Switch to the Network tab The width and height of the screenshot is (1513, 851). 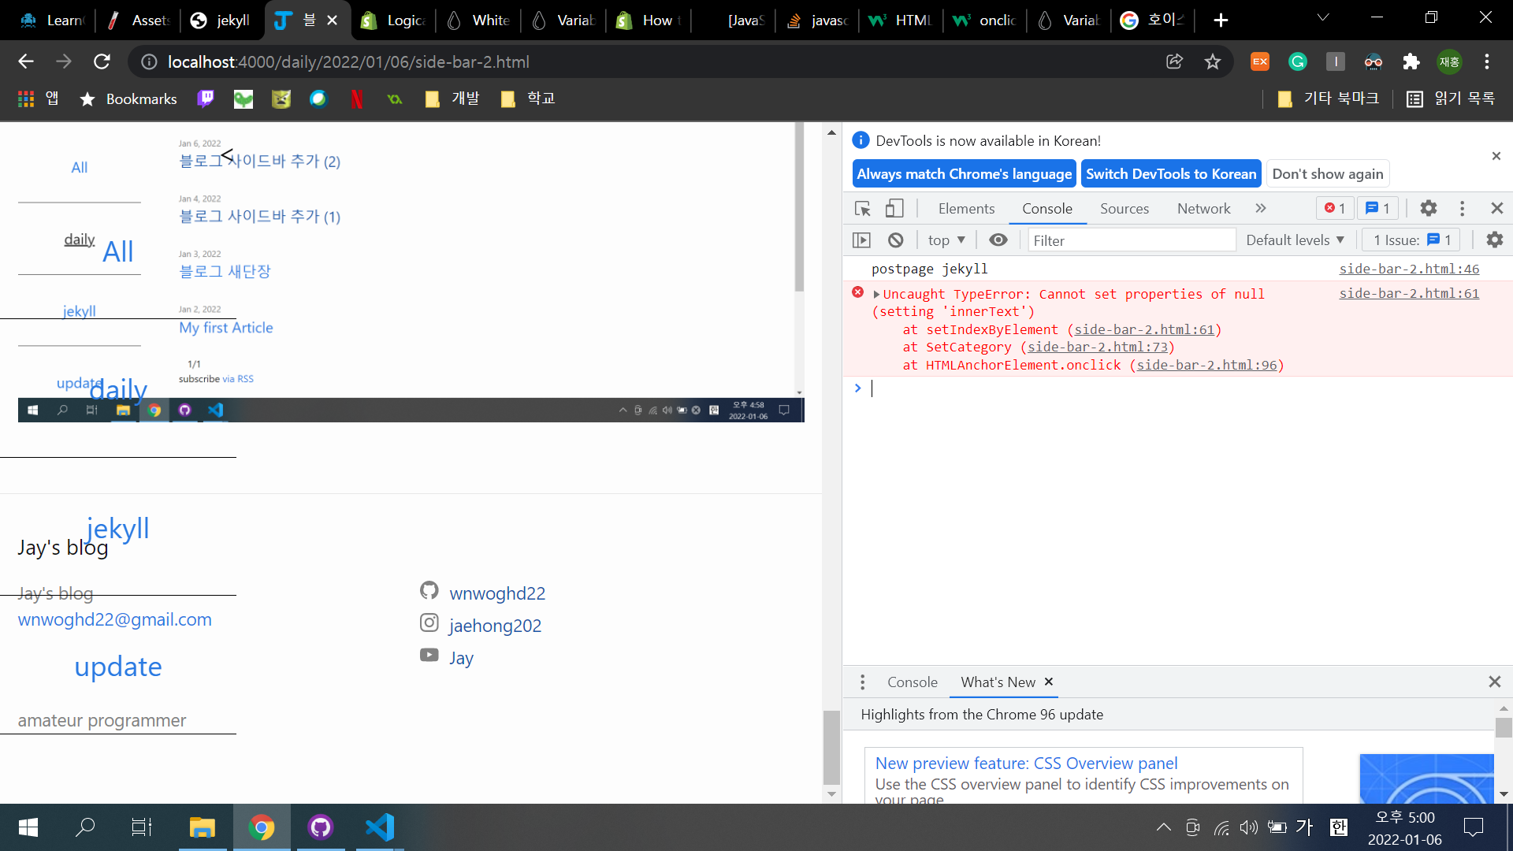(1203, 208)
